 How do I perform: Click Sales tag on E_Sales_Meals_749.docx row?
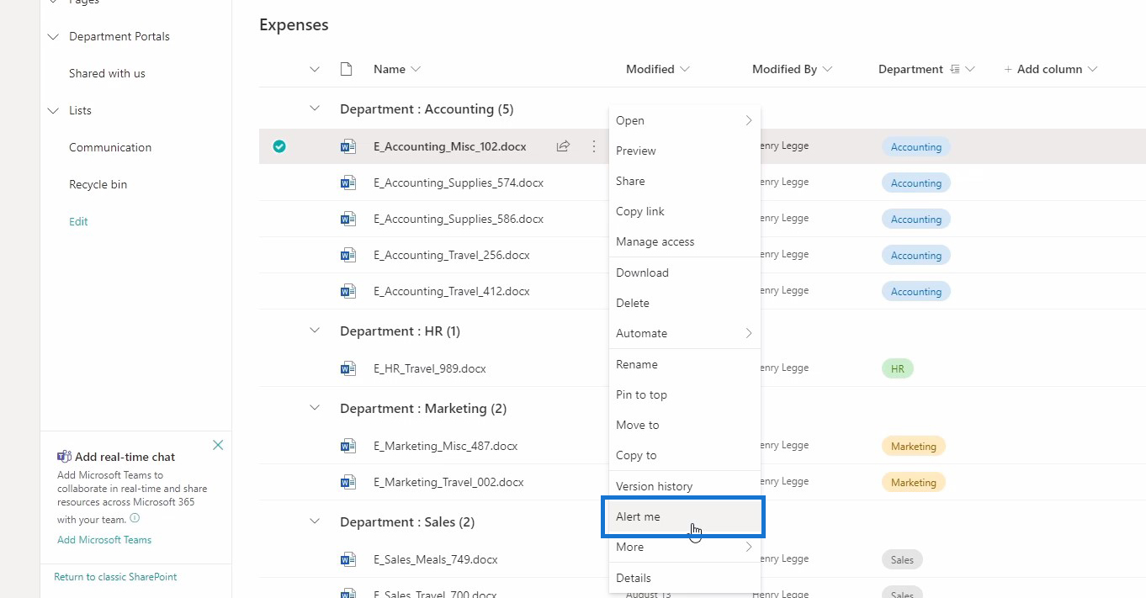pos(902,559)
